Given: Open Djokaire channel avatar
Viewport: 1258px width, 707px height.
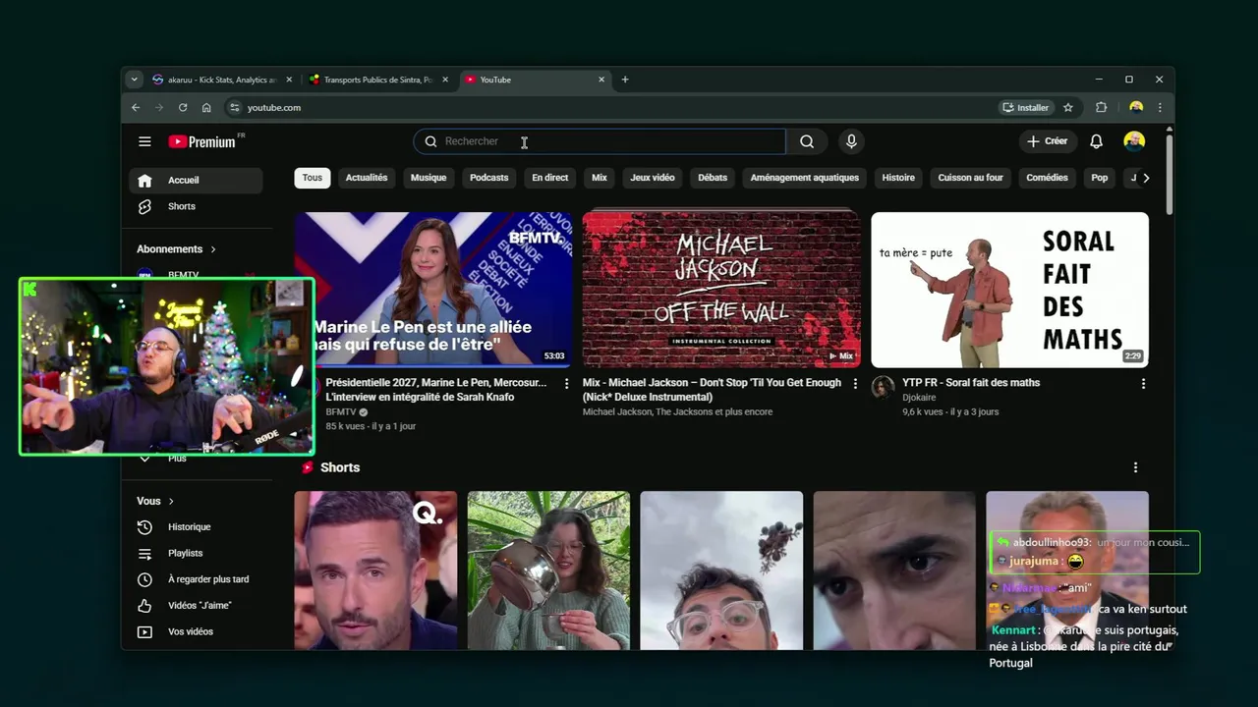Looking at the screenshot, I should pyautogui.click(x=883, y=387).
